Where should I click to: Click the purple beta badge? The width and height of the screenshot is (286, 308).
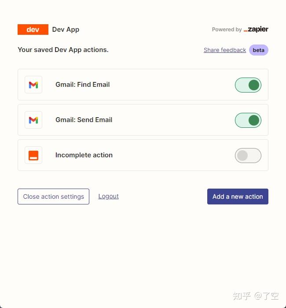259,50
